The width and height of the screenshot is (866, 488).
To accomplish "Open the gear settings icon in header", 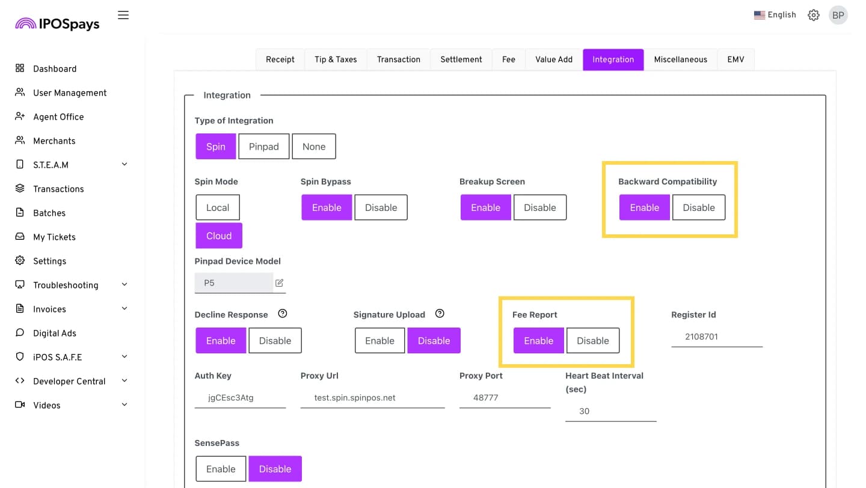I will click(x=814, y=15).
